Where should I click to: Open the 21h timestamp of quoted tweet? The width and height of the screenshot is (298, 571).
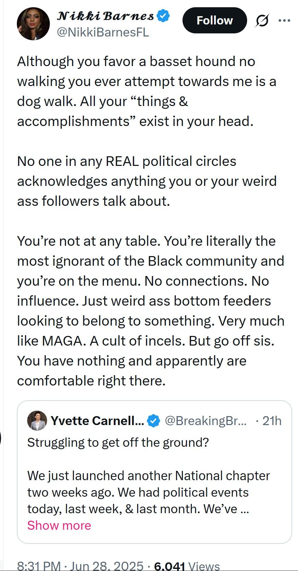(x=272, y=421)
